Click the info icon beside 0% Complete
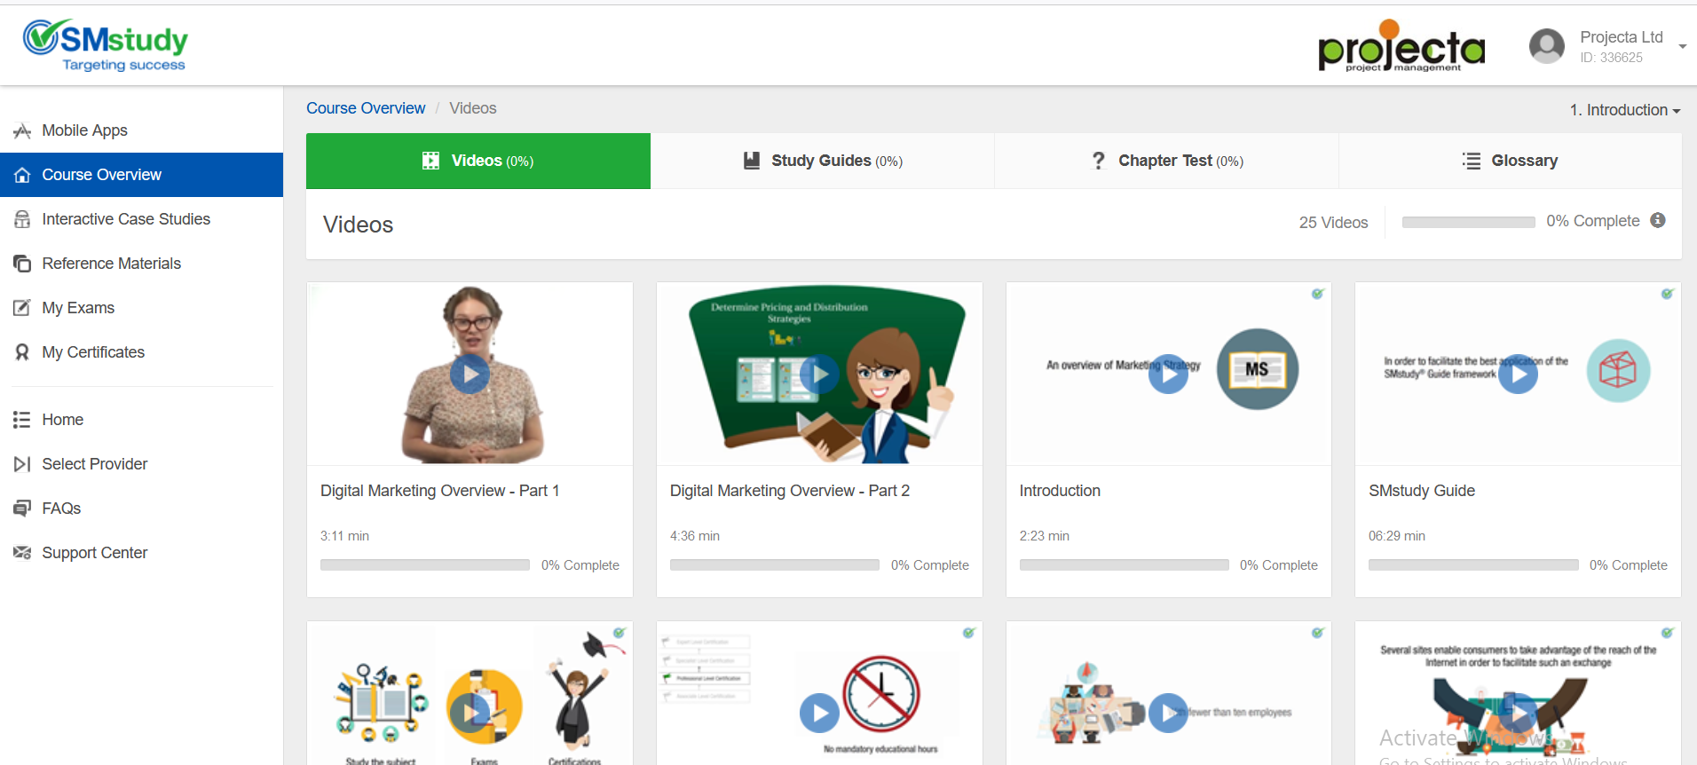The width and height of the screenshot is (1697, 765). (x=1657, y=221)
